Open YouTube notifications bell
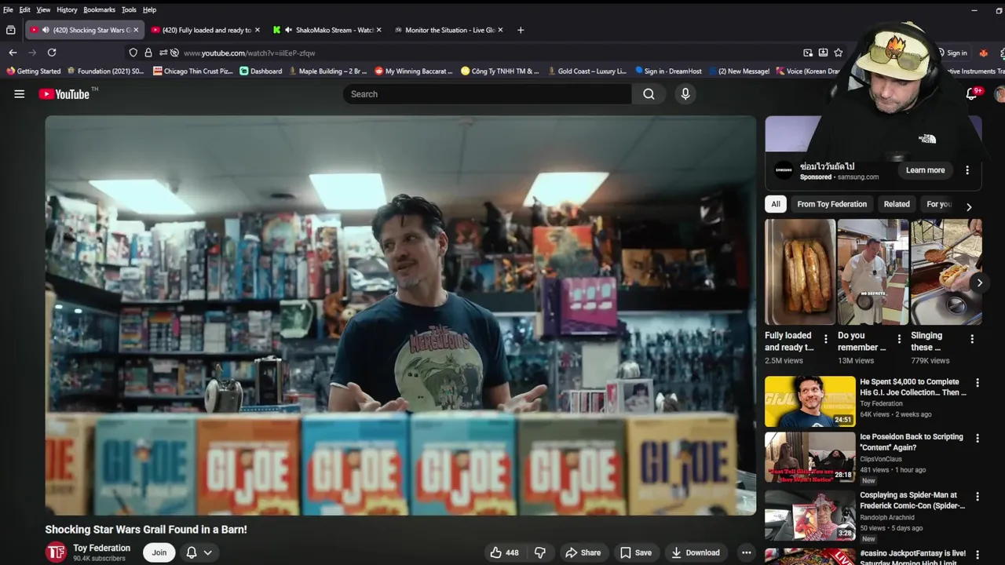Image resolution: width=1005 pixels, height=565 pixels. point(971,94)
